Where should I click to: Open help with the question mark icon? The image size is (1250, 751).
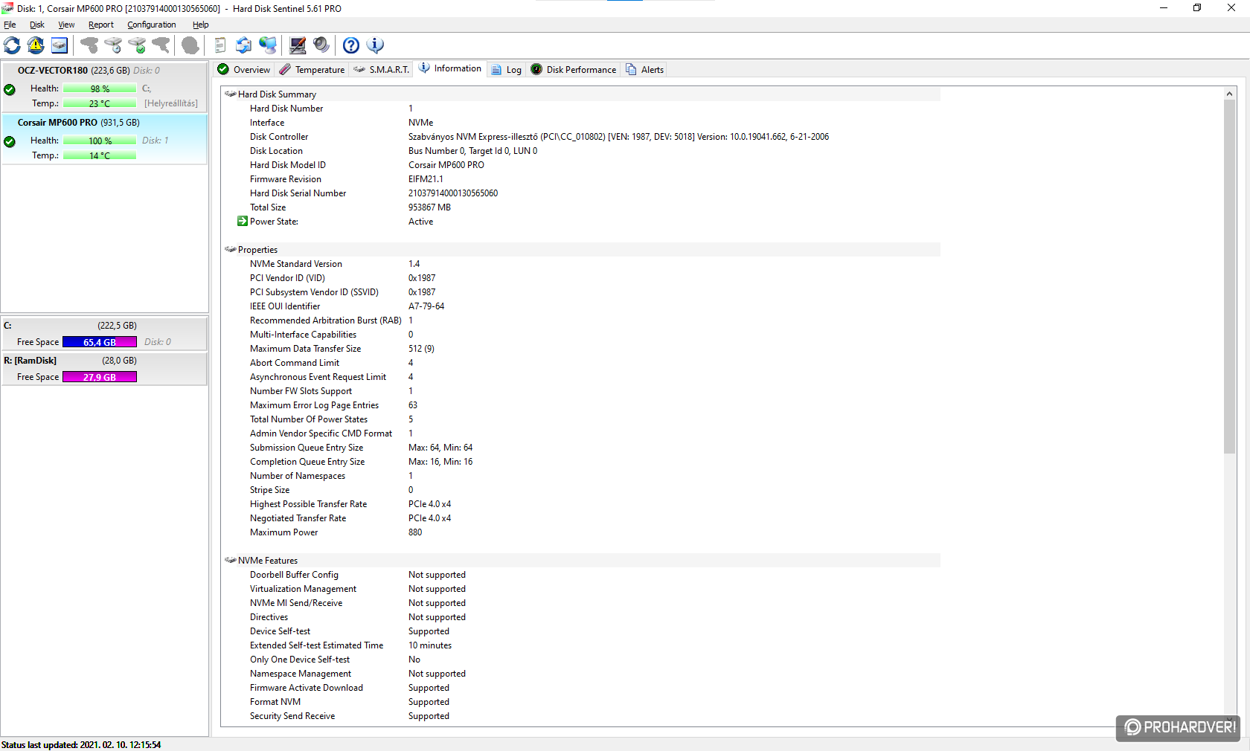pyautogui.click(x=351, y=45)
